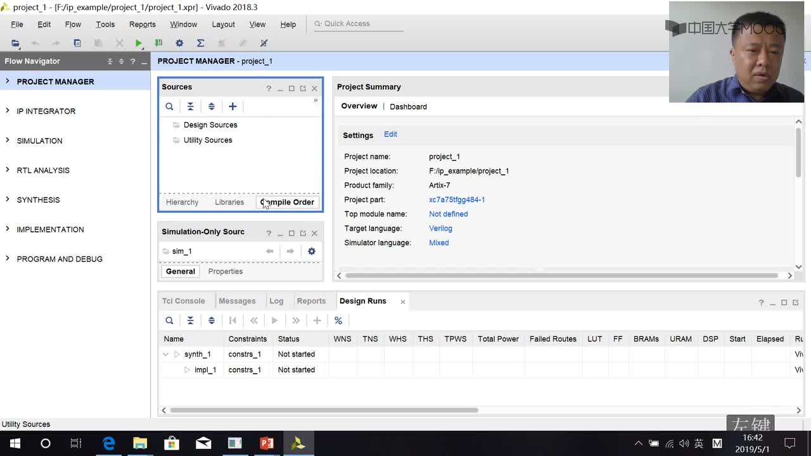This screenshot has height=456, width=811.
Task: Click the Design Runs horizontal scrollbar
Action: click(x=324, y=410)
